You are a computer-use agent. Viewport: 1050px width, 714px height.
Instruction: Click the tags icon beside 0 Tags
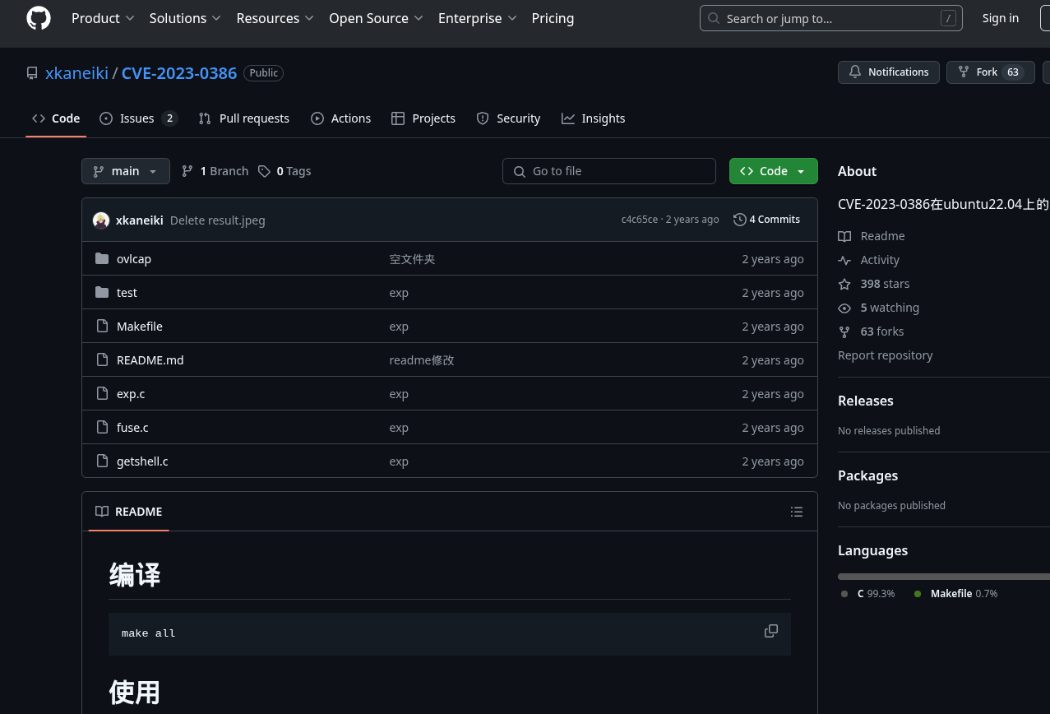264,171
